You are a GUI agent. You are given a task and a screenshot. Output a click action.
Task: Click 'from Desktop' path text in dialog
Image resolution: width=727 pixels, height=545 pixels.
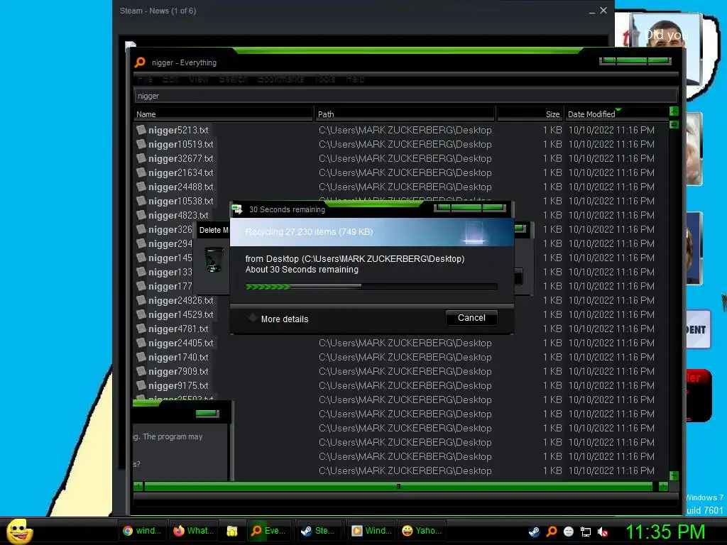355,258
